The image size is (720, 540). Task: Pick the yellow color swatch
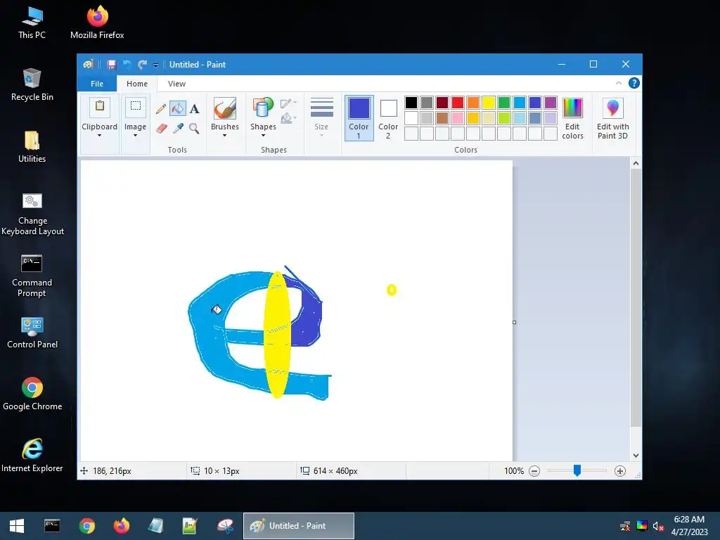[489, 103]
